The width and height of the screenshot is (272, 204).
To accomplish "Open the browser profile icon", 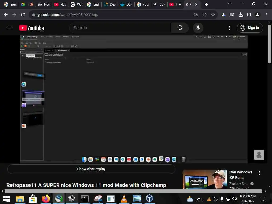I will tap(258, 15).
